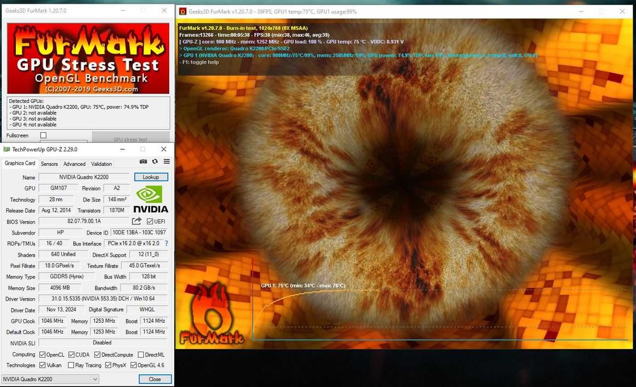The height and width of the screenshot is (387, 636).
Task: Click the GM107 GPU field
Action: 59,188
